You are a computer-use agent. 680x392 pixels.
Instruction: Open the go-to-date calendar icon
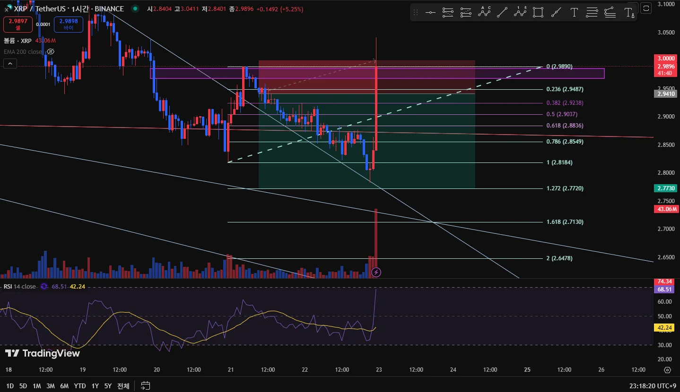(145, 386)
